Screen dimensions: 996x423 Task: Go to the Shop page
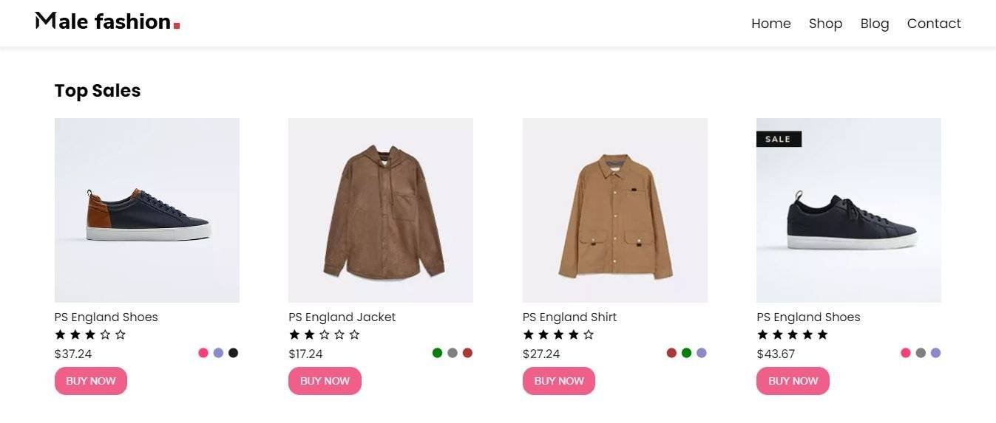[x=825, y=24]
